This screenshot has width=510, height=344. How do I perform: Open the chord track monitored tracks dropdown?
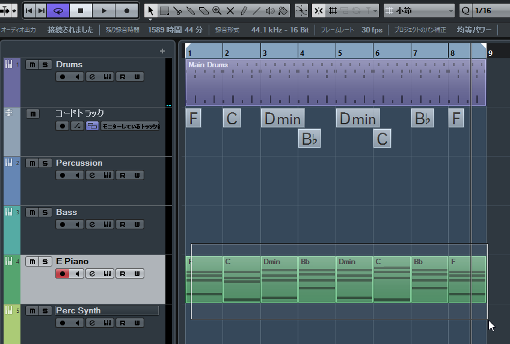click(x=130, y=126)
